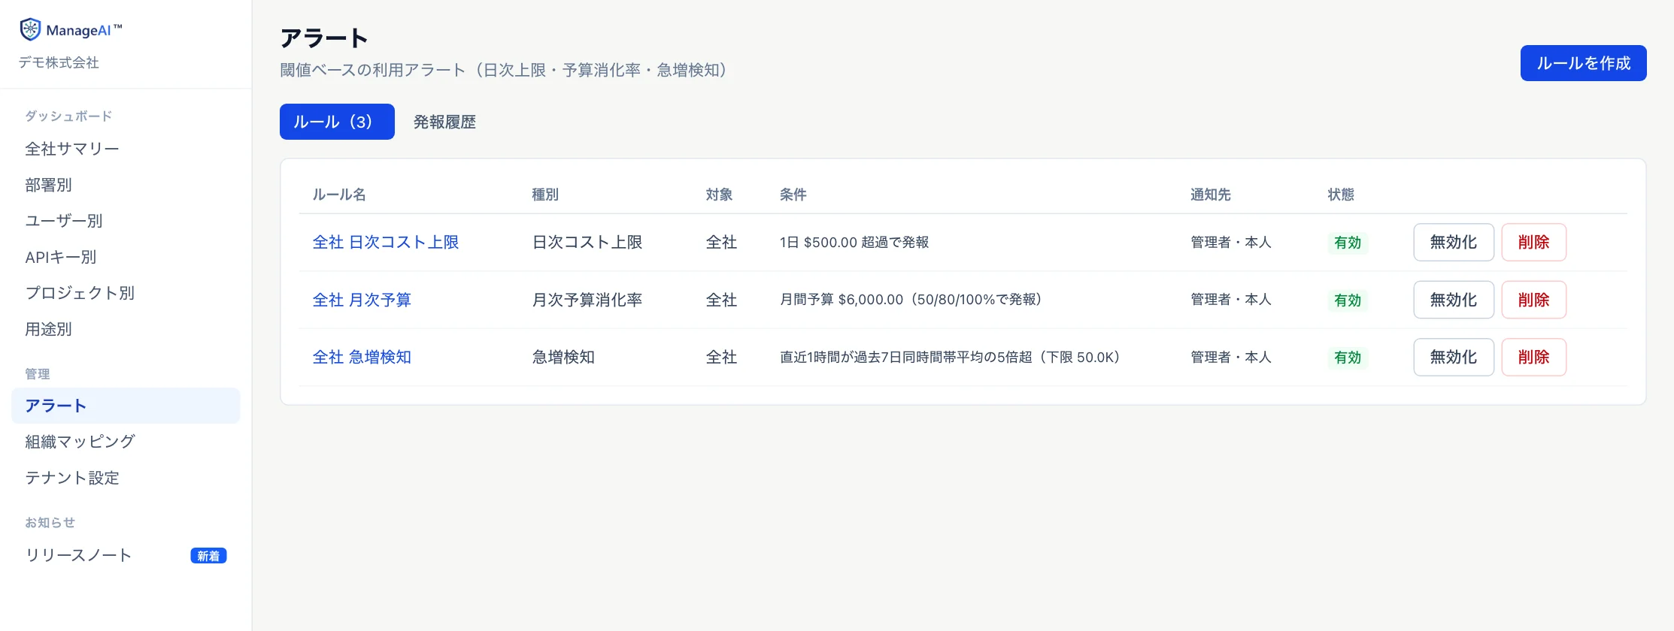Viewport: 1674px width, 631px height.
Task: Click the 有効 status badge for 急増検知
Action: coord(1348,358)
